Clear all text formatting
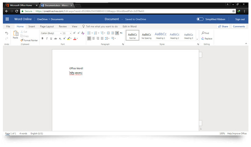The height and width of the screenshot is (147, 251). tap(83, 33)
